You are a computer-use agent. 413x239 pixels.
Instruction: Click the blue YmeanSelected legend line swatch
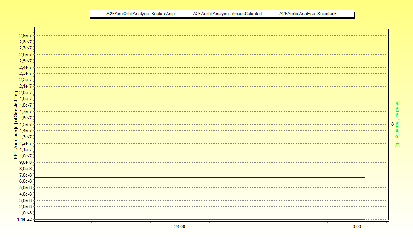(184, 14)
